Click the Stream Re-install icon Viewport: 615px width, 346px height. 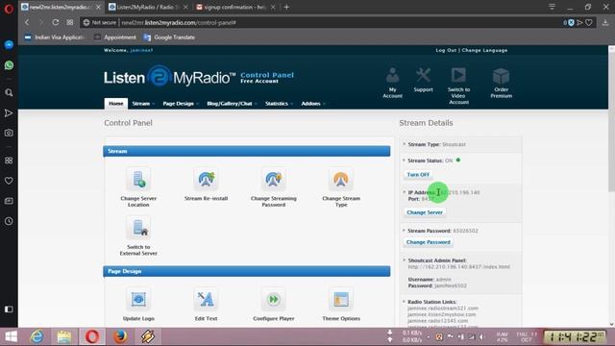[206, 180]
